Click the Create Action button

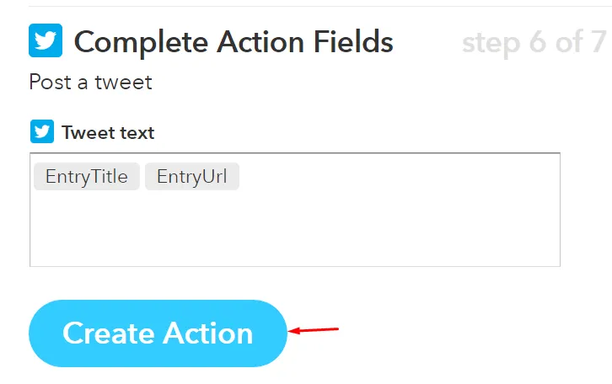[158, 333]
